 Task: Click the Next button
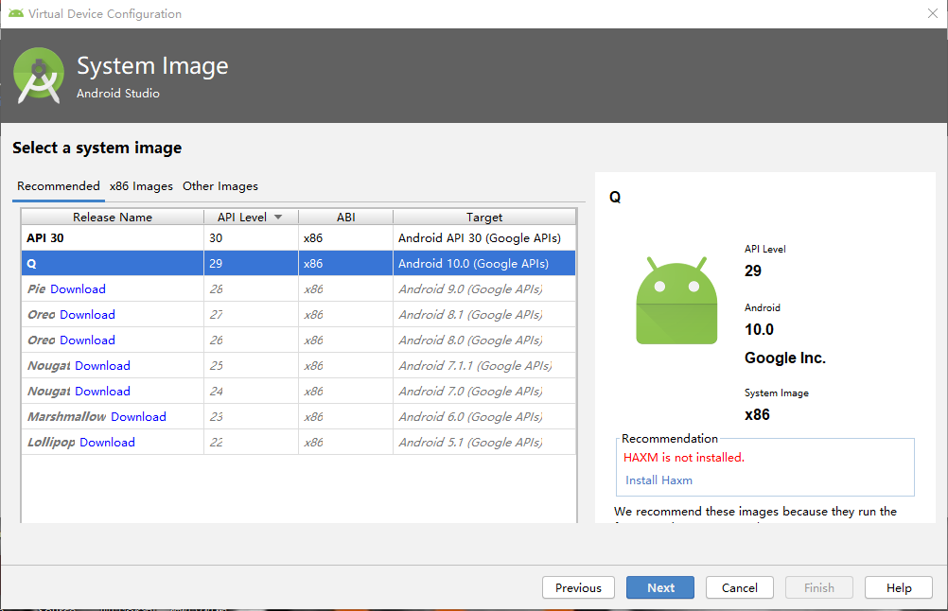(660, 587)
